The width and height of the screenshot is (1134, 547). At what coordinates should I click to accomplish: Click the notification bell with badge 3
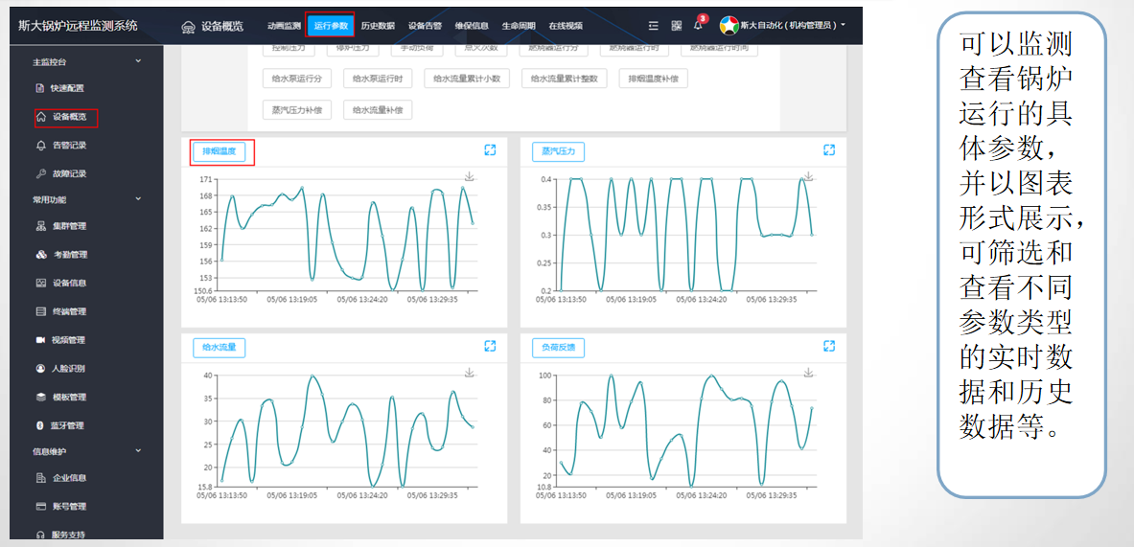coord(698,26)
